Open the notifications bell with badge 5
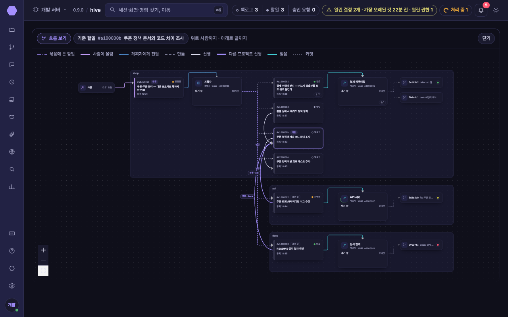The width and height of the screenshot is (508, 317). 481,10
